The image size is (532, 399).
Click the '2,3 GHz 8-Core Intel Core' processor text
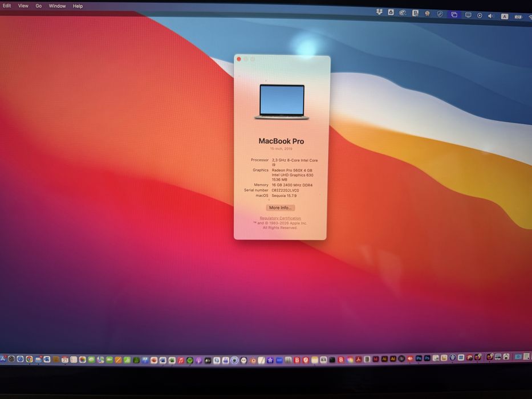coord(294,160)
